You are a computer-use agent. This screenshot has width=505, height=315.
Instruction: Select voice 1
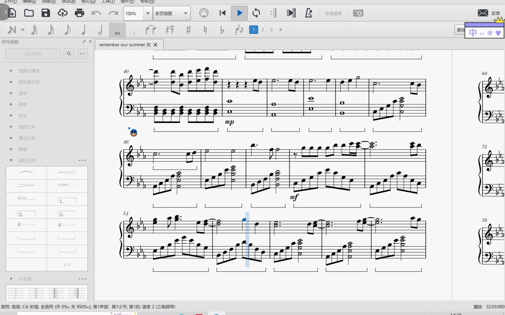tap(254, 30)
